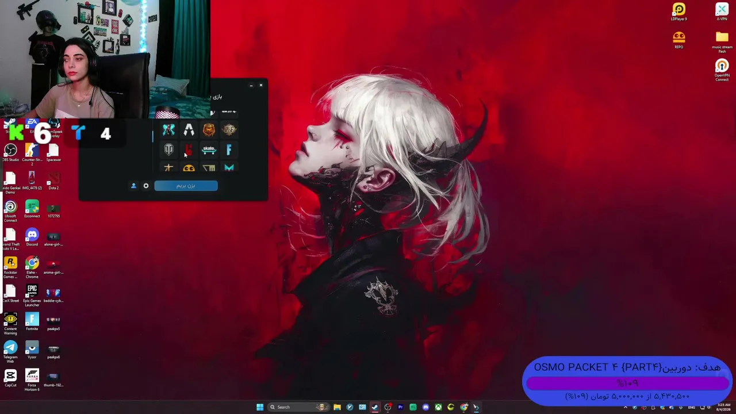The image size is (736, 414).
Task: Select the Counter-Strike 2 desktop shortcut
Action: coord(32,154)
